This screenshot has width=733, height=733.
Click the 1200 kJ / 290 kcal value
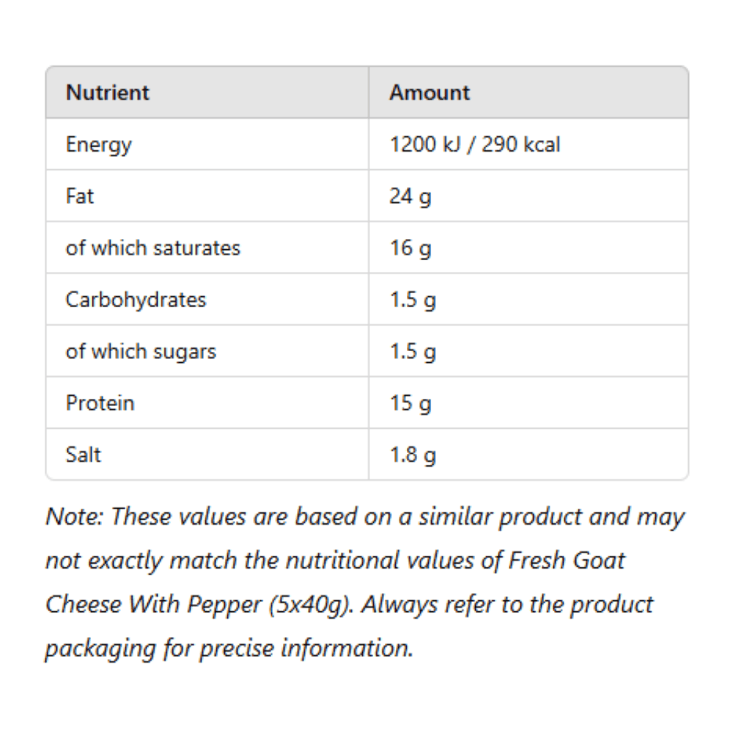[x=475, y=144]
